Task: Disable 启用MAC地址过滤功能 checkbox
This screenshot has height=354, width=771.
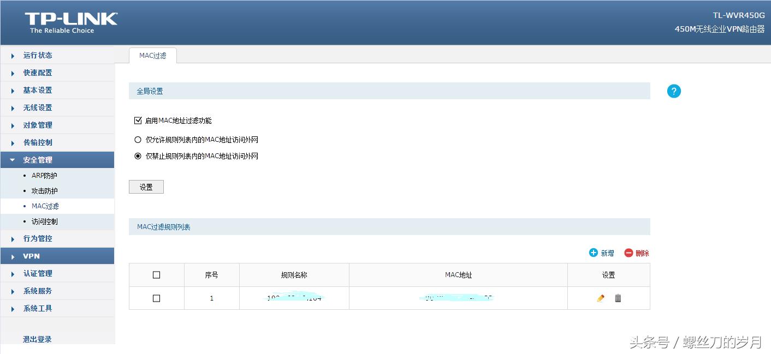Action: (x=138, y=121)
